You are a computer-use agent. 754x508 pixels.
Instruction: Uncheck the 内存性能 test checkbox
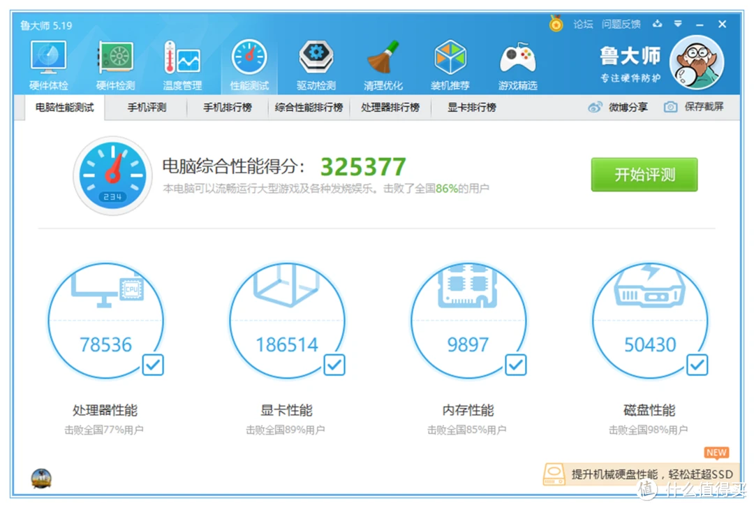coord(515,365)
